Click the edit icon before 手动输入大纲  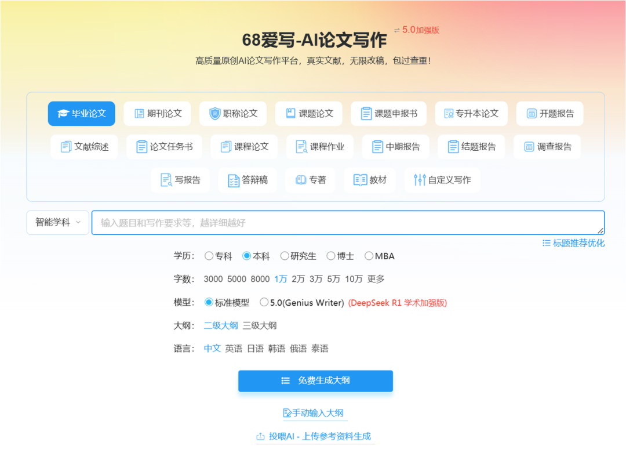coord(287,413)
